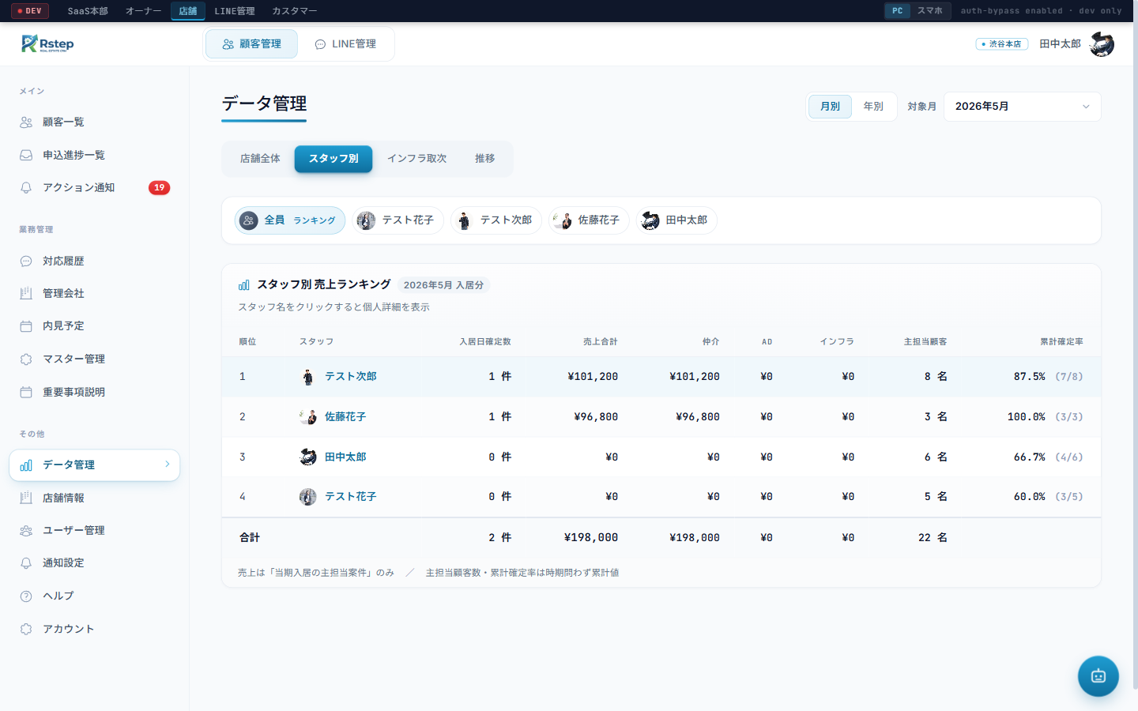
Task: Click the アクション通知 bell icon
Action: click(x=26, y=188)
